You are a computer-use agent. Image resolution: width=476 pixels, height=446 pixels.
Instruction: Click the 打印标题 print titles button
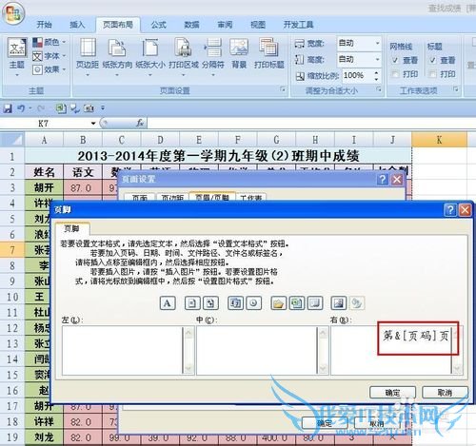pos(269,54)
